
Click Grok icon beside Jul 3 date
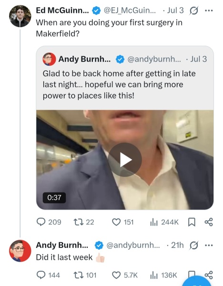[193, 11]
